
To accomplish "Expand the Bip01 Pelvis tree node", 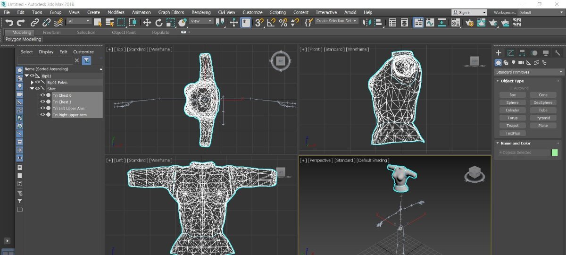I will point(32,82).
